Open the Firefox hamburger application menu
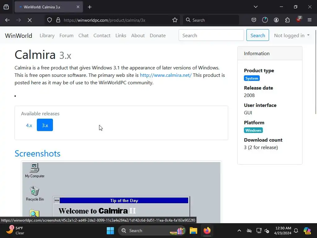This screenshot has width=317, height=238. click(310, 20)
